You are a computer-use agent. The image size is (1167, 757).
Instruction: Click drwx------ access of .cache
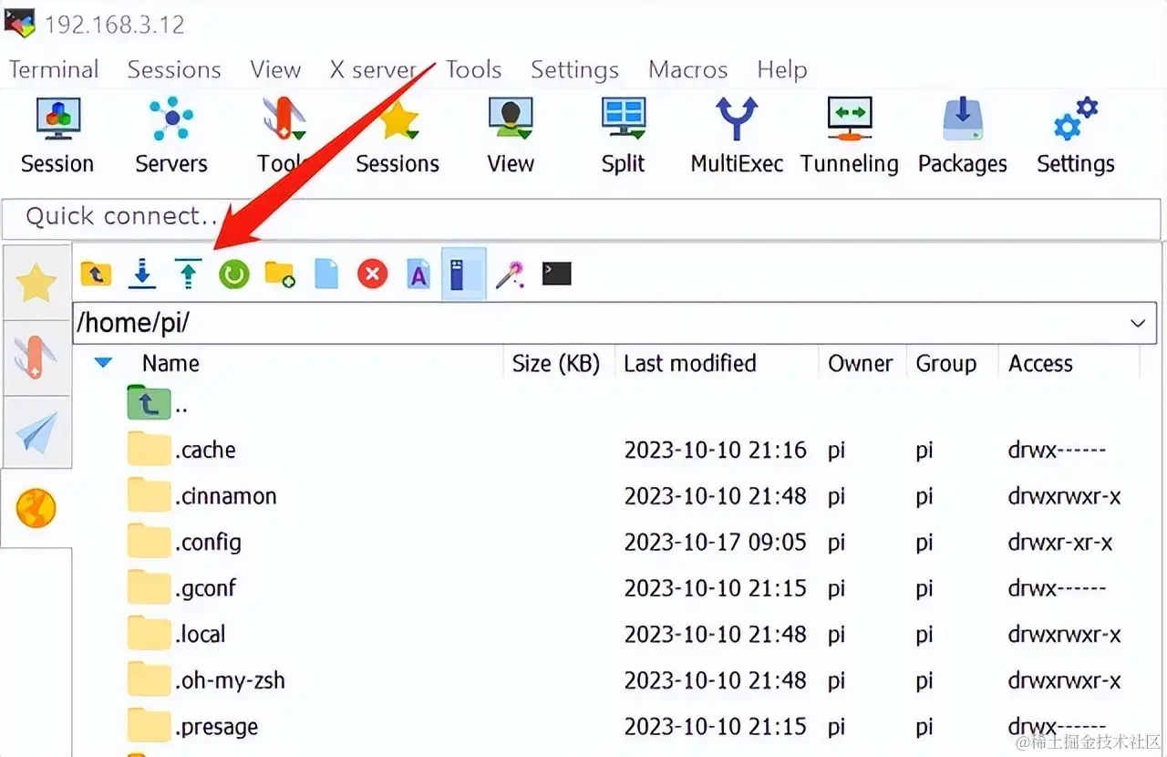(x=1057, y=450)
